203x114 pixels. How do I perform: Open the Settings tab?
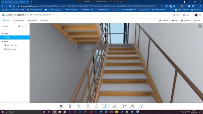pyautogui.click(x=44, y=20)
